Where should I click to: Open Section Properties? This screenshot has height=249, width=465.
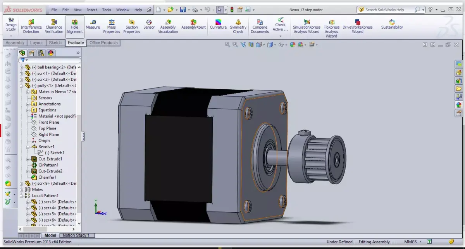point(131,26)
